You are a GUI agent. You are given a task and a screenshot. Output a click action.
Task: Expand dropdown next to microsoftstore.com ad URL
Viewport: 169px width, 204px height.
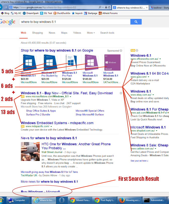[x=70, y=97]
